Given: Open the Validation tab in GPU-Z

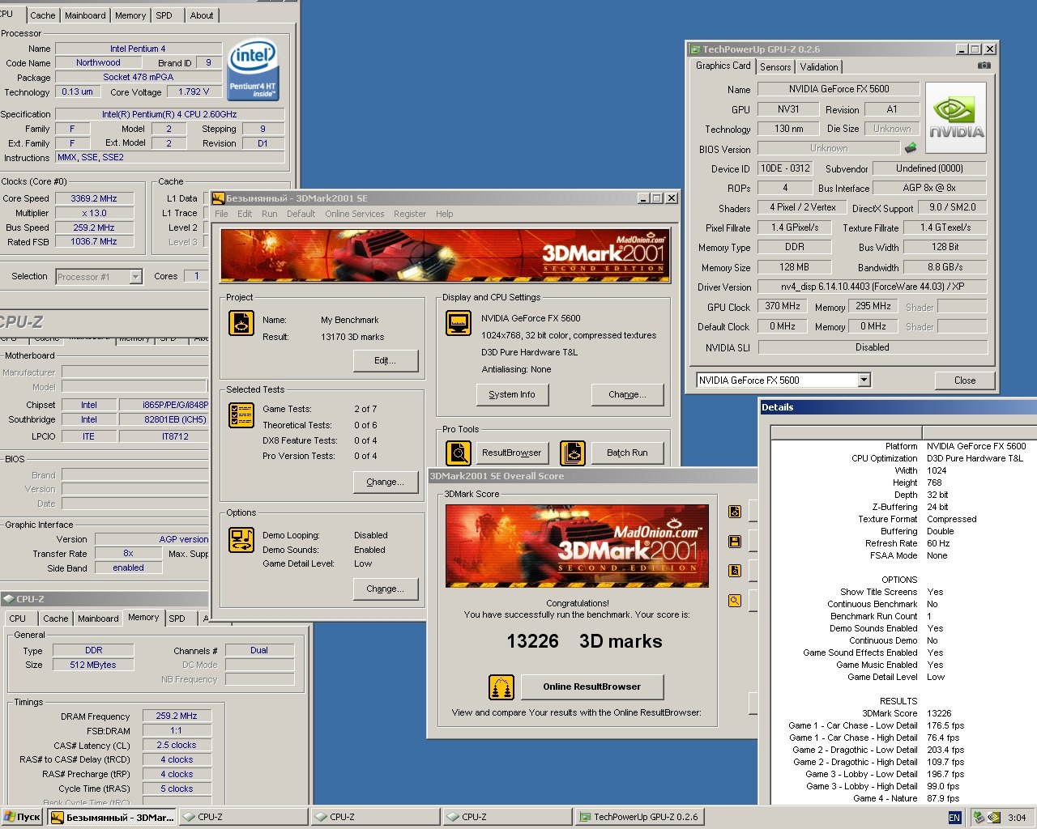Looking at the screenshot, I should tap(819, 67).
